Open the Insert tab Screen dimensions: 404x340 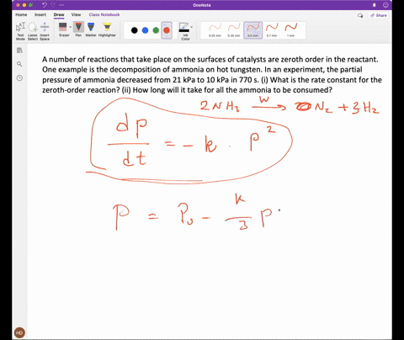point(40,14)
